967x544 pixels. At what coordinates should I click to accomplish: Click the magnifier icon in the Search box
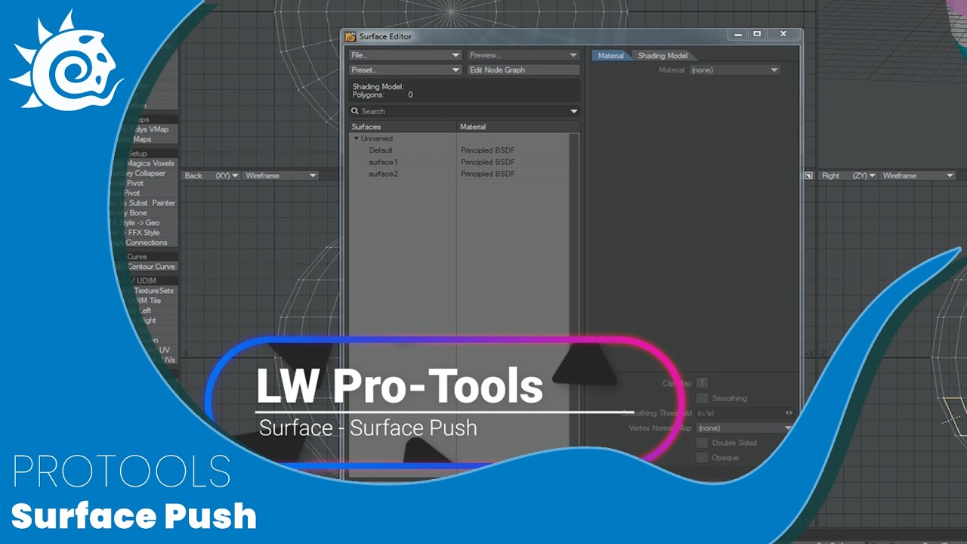[x=355, y=111]
